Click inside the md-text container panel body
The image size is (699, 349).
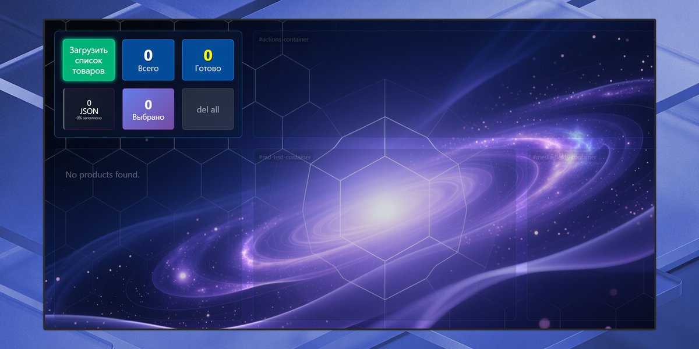point(384,244)
